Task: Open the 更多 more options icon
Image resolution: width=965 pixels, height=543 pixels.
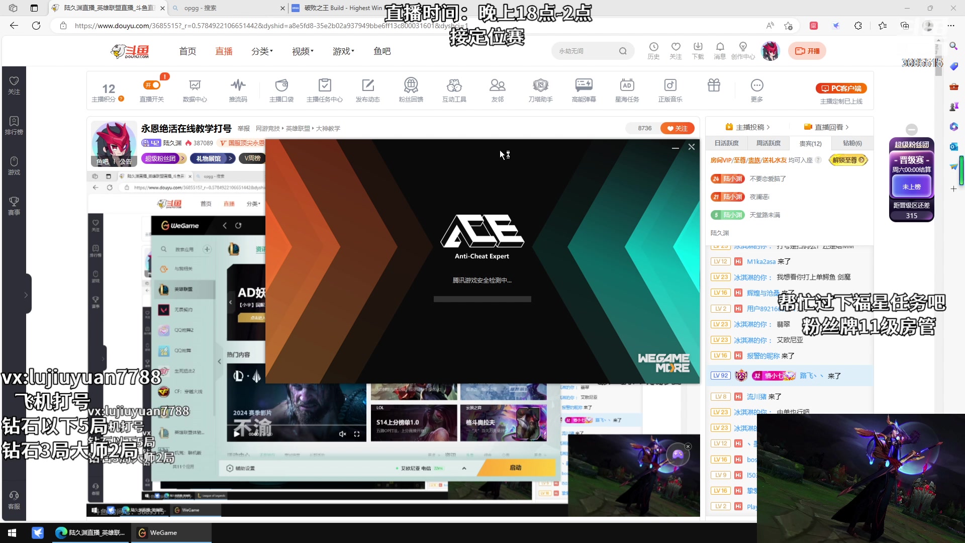Action: pyautogui.click(x=757, y=90)
